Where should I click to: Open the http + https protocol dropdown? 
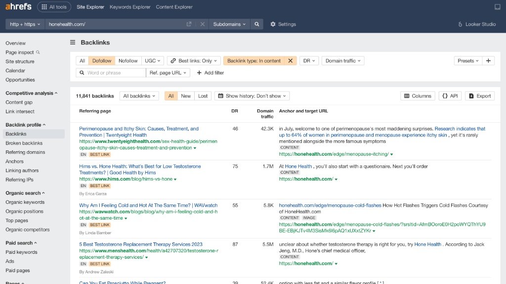pyautogui.click(x=25, y=24)
